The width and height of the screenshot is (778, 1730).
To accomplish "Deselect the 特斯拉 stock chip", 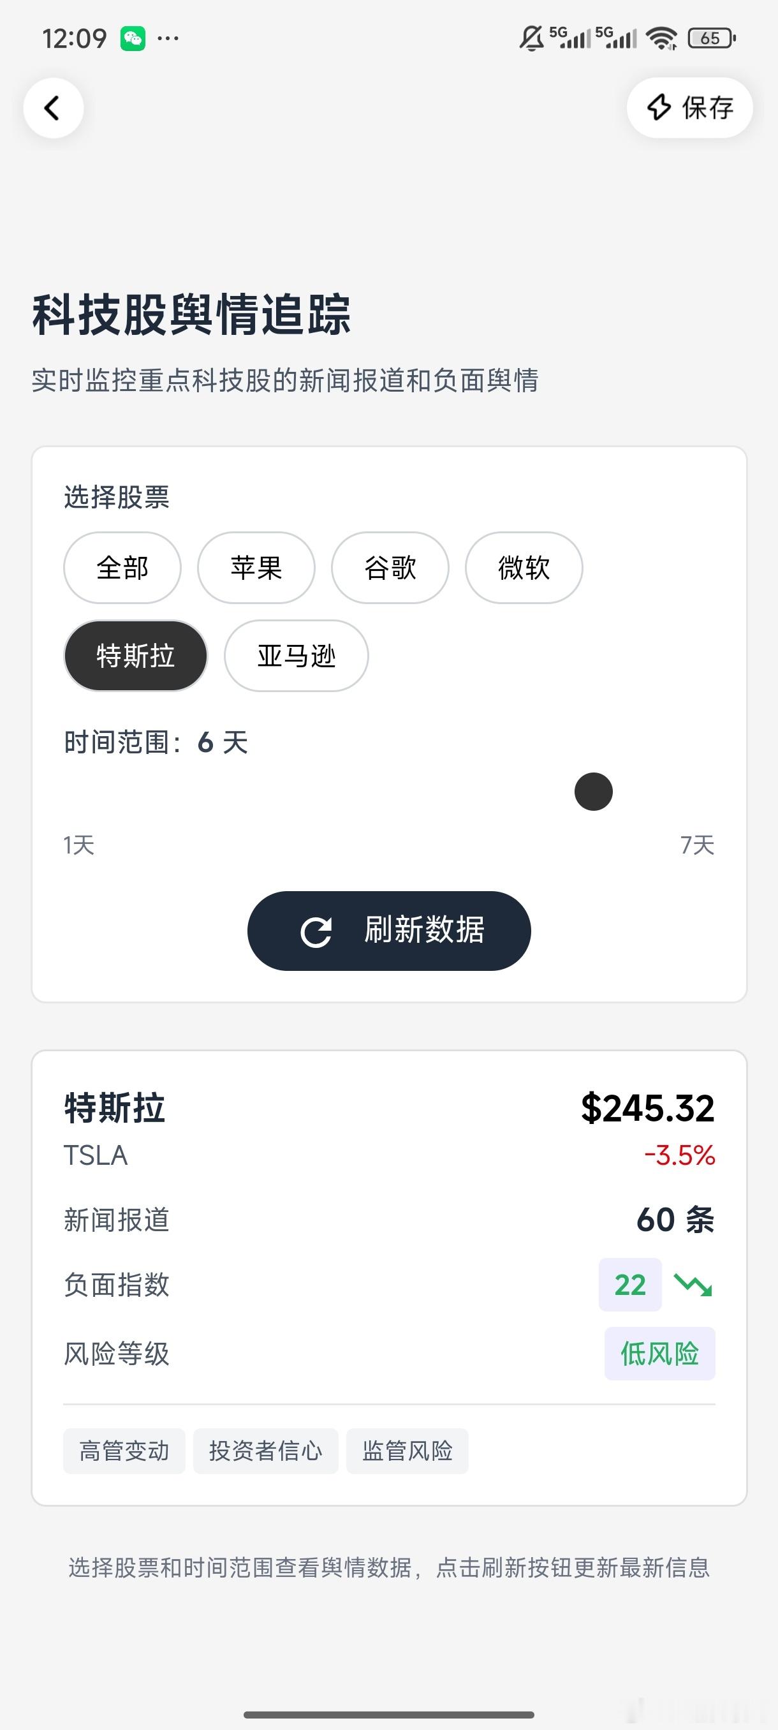I will point(136,656).
